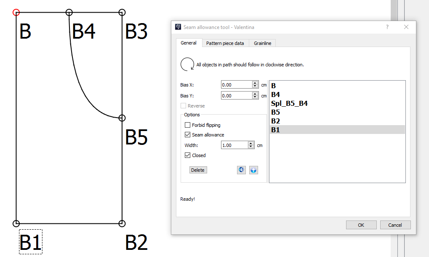The height and width of the screenshot is (257, 429).
Task: Increase Width value with up arrow
Action: pos(251,143)
